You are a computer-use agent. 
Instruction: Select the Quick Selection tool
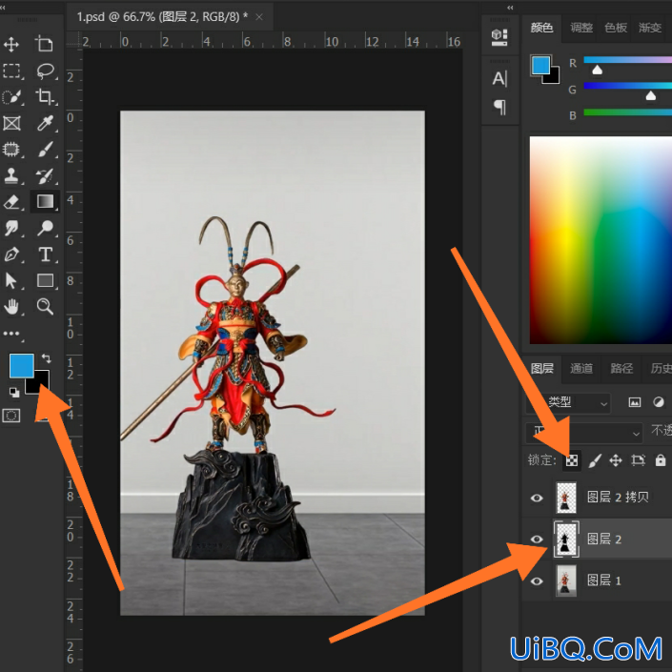11,97
